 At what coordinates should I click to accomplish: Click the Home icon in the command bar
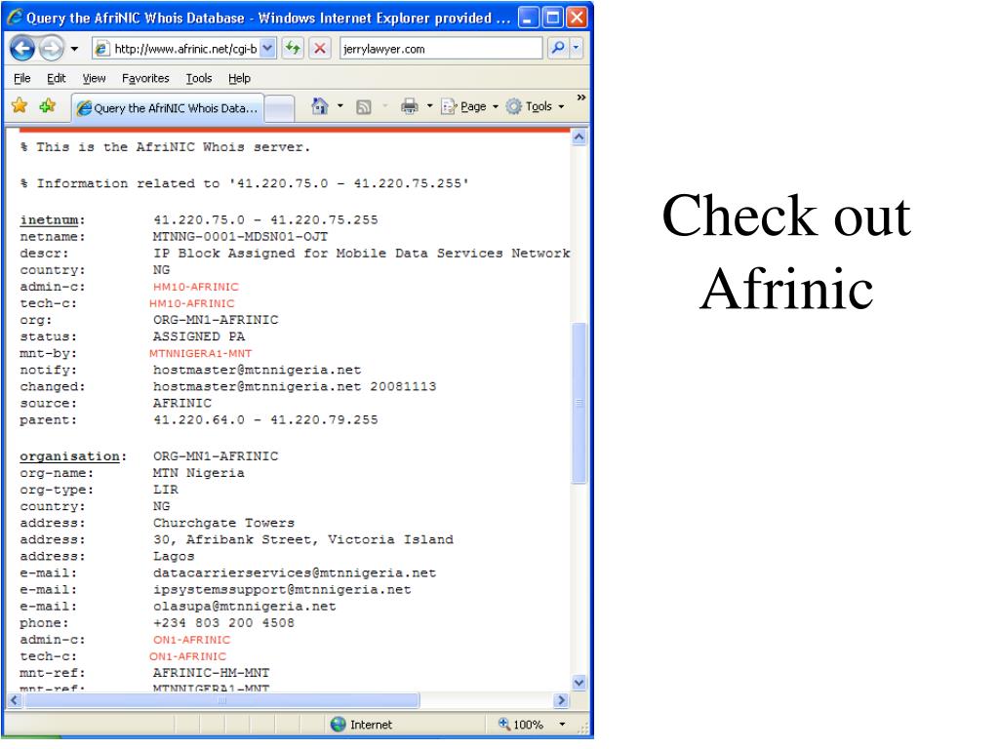coord(320,106)
